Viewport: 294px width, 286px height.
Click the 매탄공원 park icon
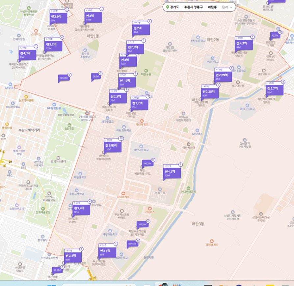(146, 70)
